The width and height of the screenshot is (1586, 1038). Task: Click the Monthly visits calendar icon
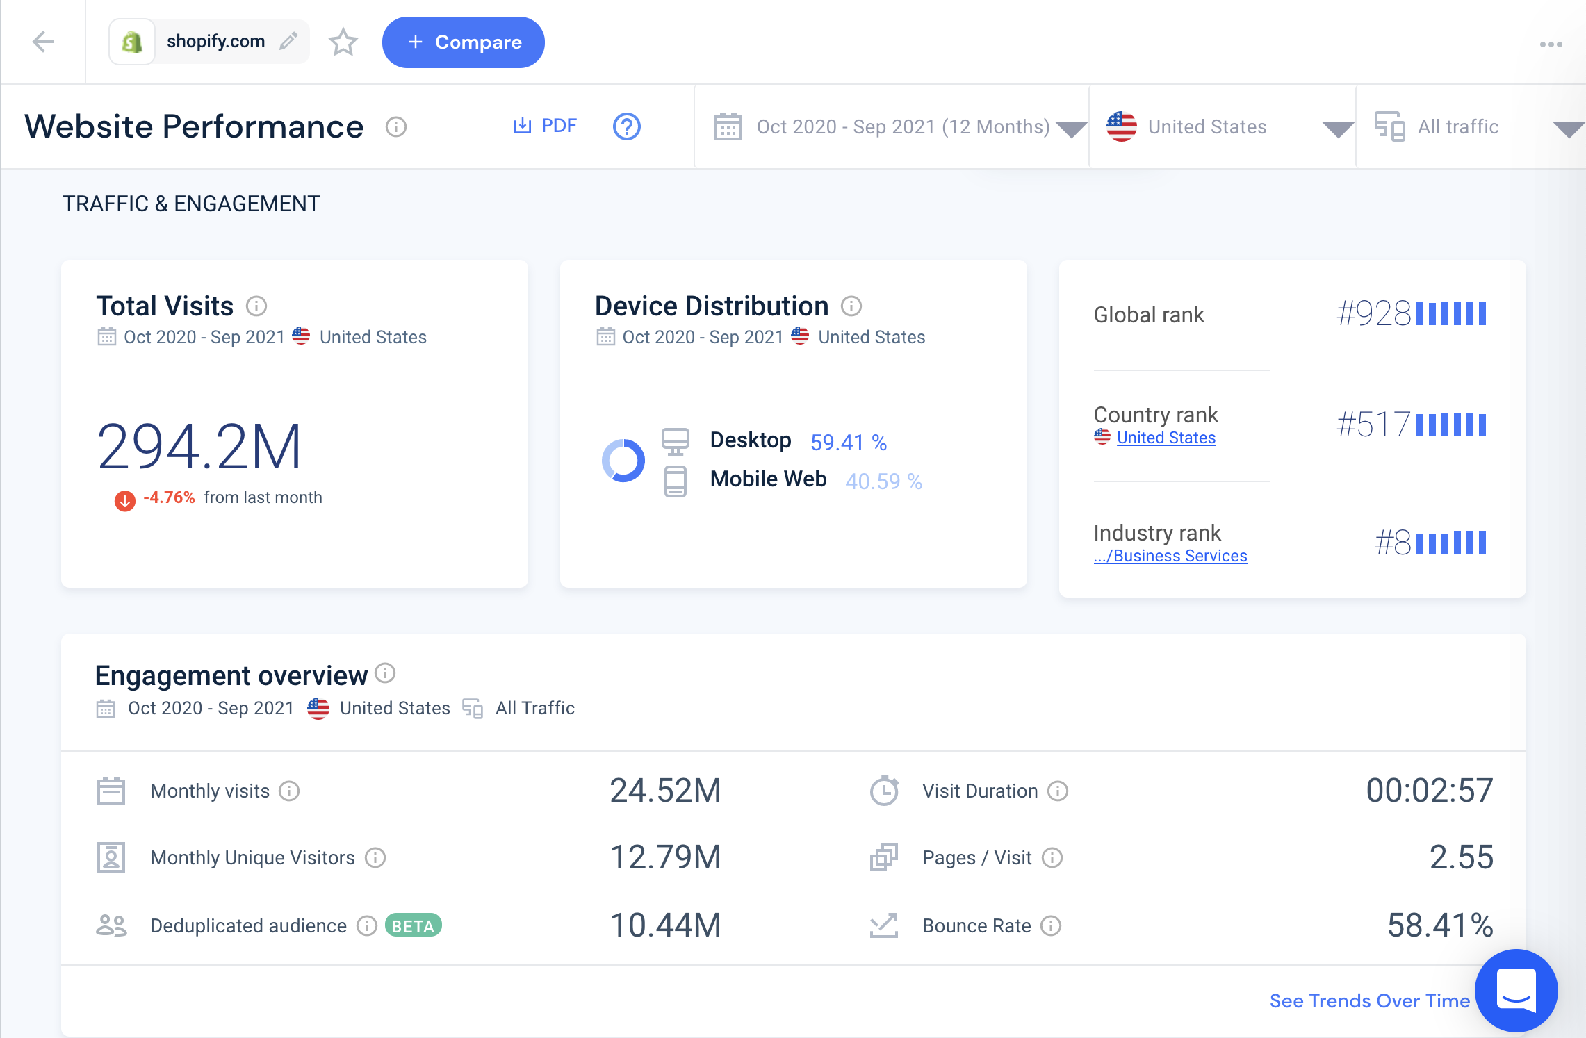tap(111, 791)
